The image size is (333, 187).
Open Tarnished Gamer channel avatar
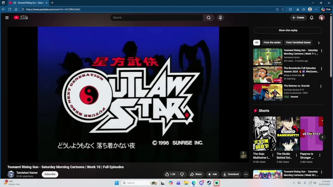[11, 174]
